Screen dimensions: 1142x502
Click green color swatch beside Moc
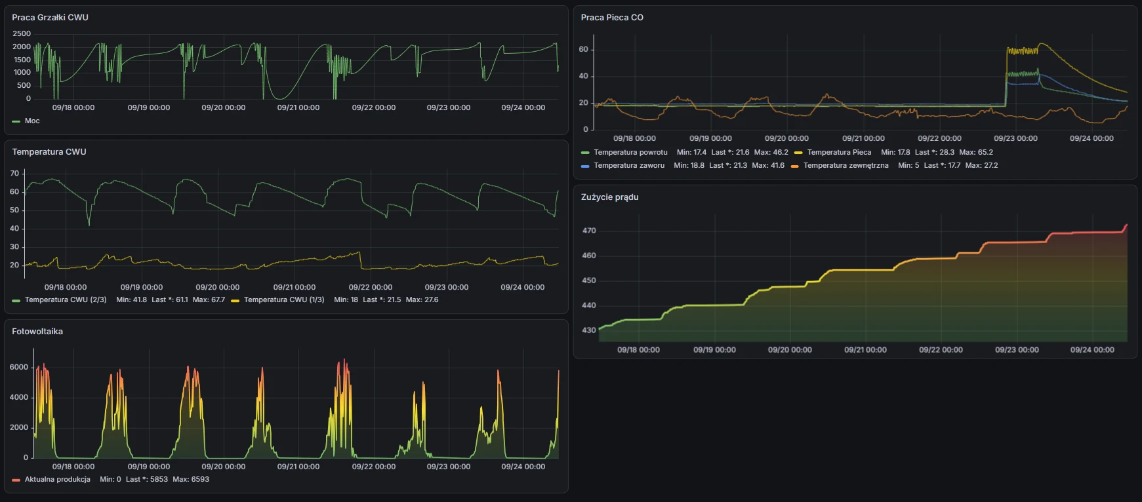pos(16,121)
